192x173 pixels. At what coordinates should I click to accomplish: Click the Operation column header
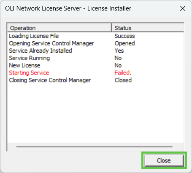click(x=59, y=28)
